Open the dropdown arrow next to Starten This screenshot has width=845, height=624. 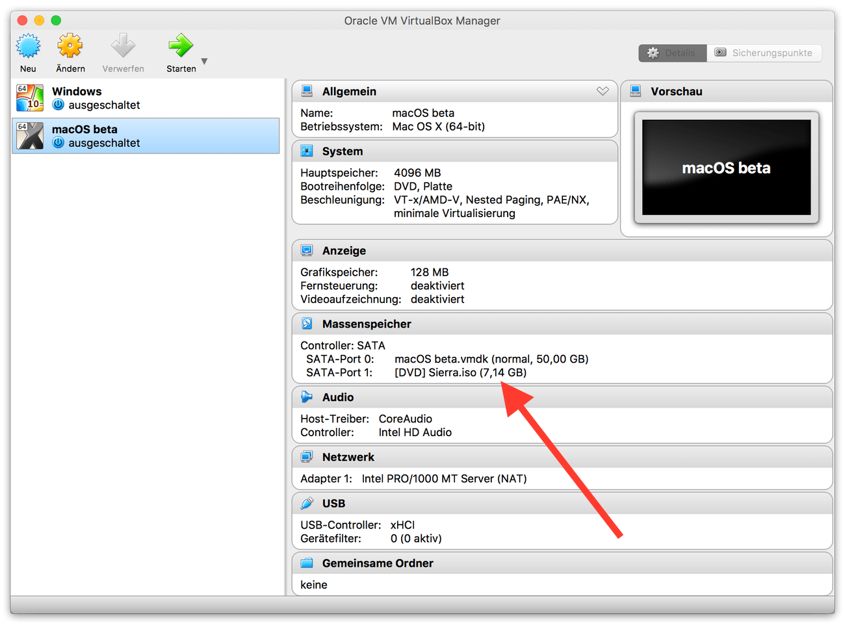(204, 61)
